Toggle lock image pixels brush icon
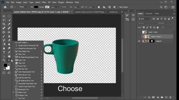 click(147, 27)
